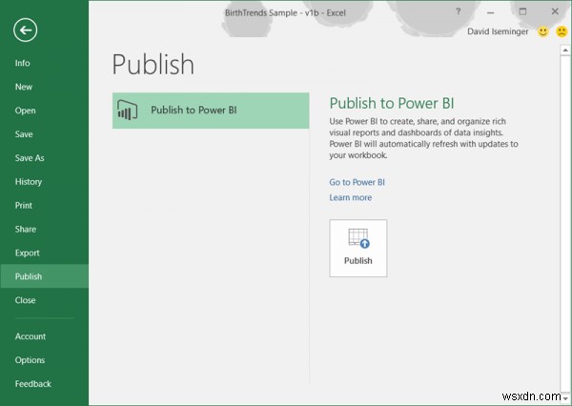Open History in the backstage menu

click(44, 182)
